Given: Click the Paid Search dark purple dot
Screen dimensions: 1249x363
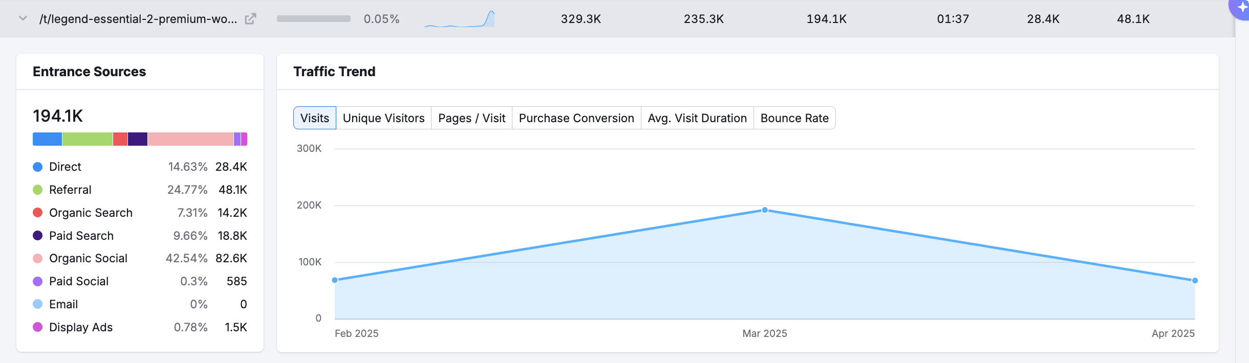Looking at the screenshot, I should (38, 236).
